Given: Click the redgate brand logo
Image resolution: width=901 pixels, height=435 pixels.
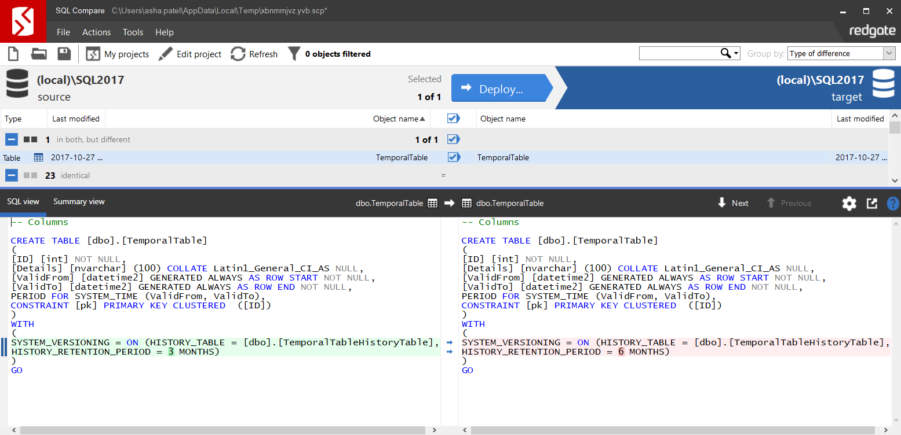Looking at the screenshot, I should click(872, 31).
